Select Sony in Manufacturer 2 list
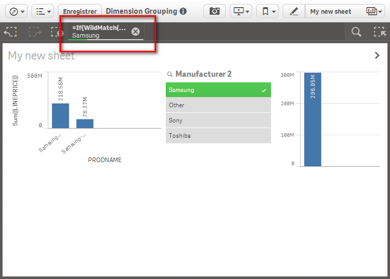390x279 pixels. pyautogui.click(x=218, y=120)
